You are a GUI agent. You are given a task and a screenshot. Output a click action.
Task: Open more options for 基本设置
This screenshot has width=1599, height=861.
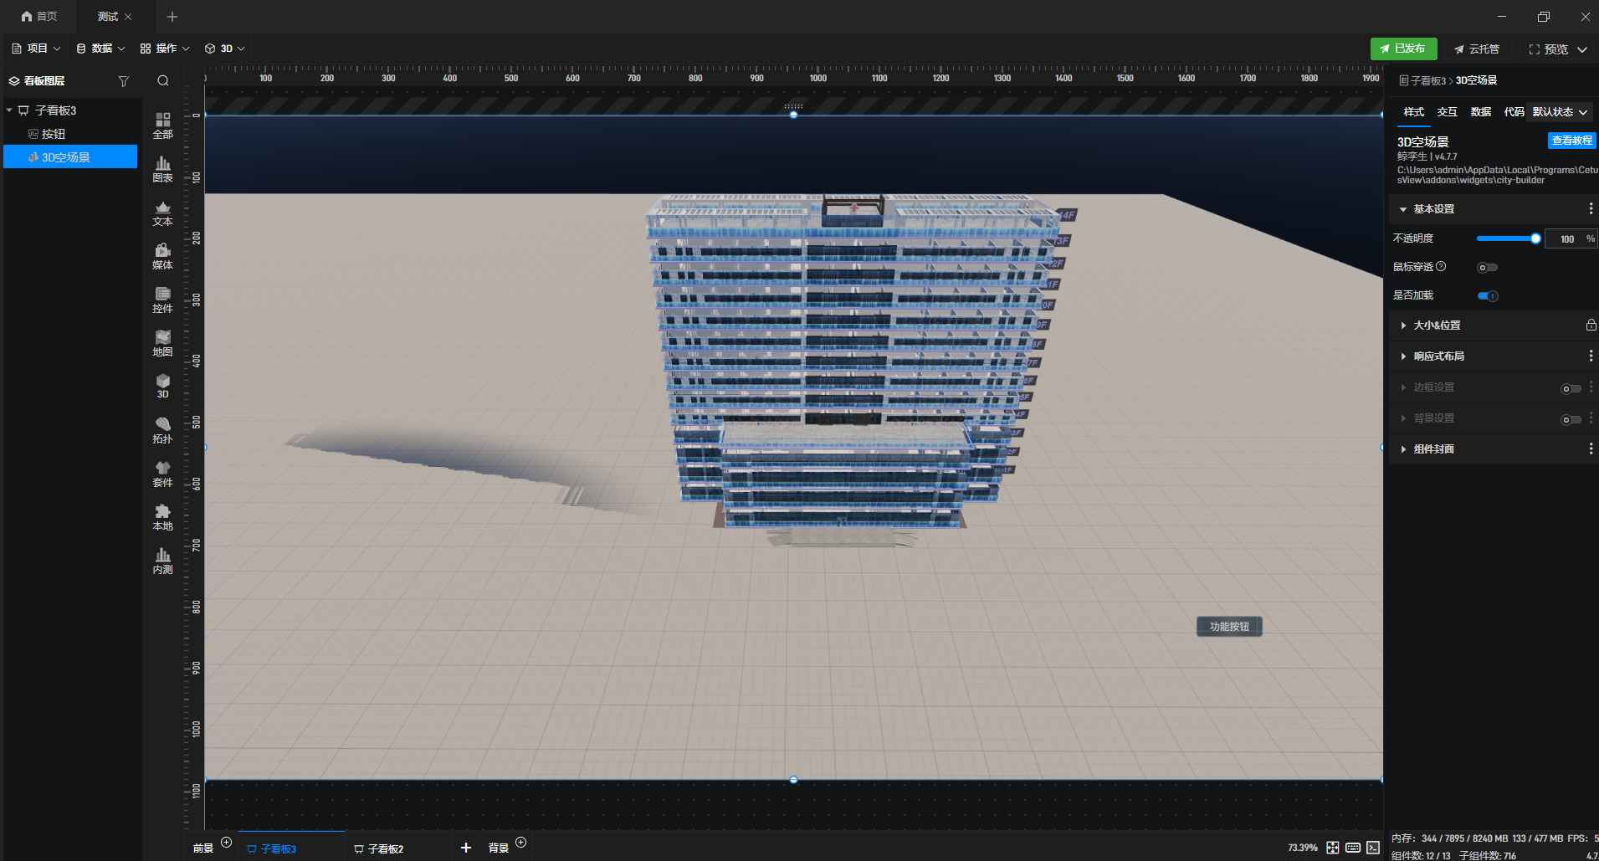(1591, 208)
